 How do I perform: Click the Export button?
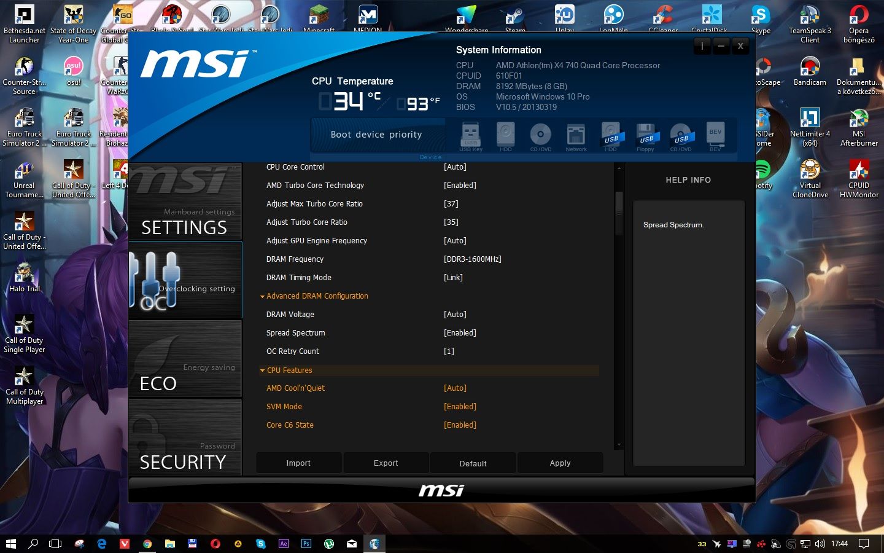click(386, 463)
